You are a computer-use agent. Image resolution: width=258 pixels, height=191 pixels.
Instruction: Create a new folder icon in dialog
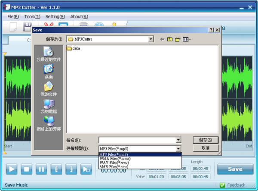(x=178, y=39)
